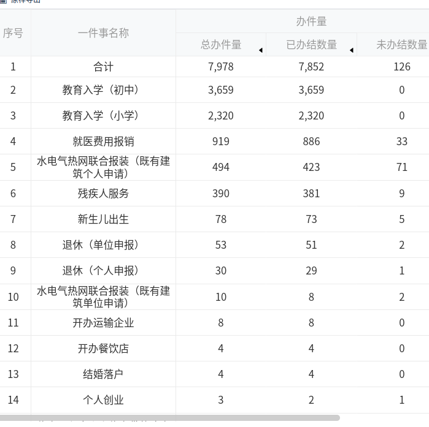The height and width of the screenshot is (427, 429).
Task: Click the 开办运输企业 entry
Action: coord(103,323)
